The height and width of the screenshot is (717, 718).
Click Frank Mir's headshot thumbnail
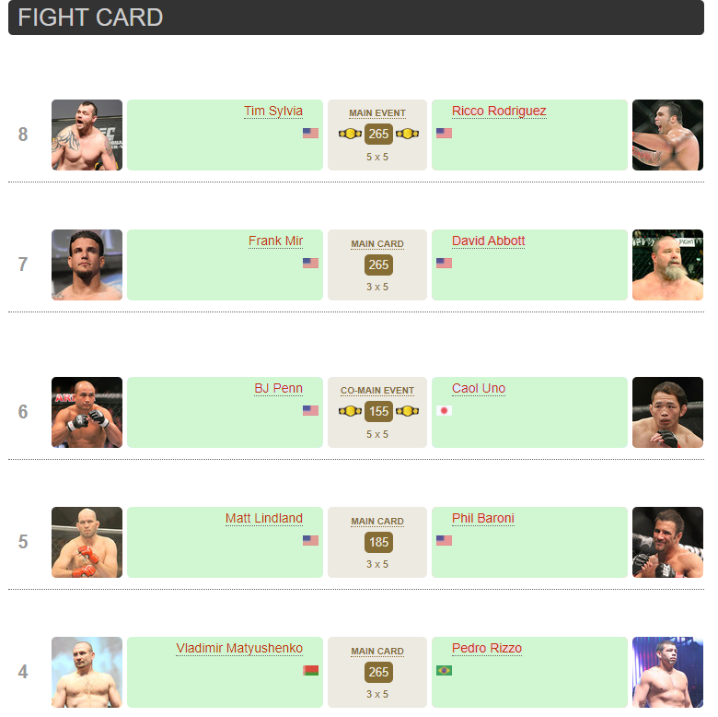pyautogui.click(x=87, y=264)
